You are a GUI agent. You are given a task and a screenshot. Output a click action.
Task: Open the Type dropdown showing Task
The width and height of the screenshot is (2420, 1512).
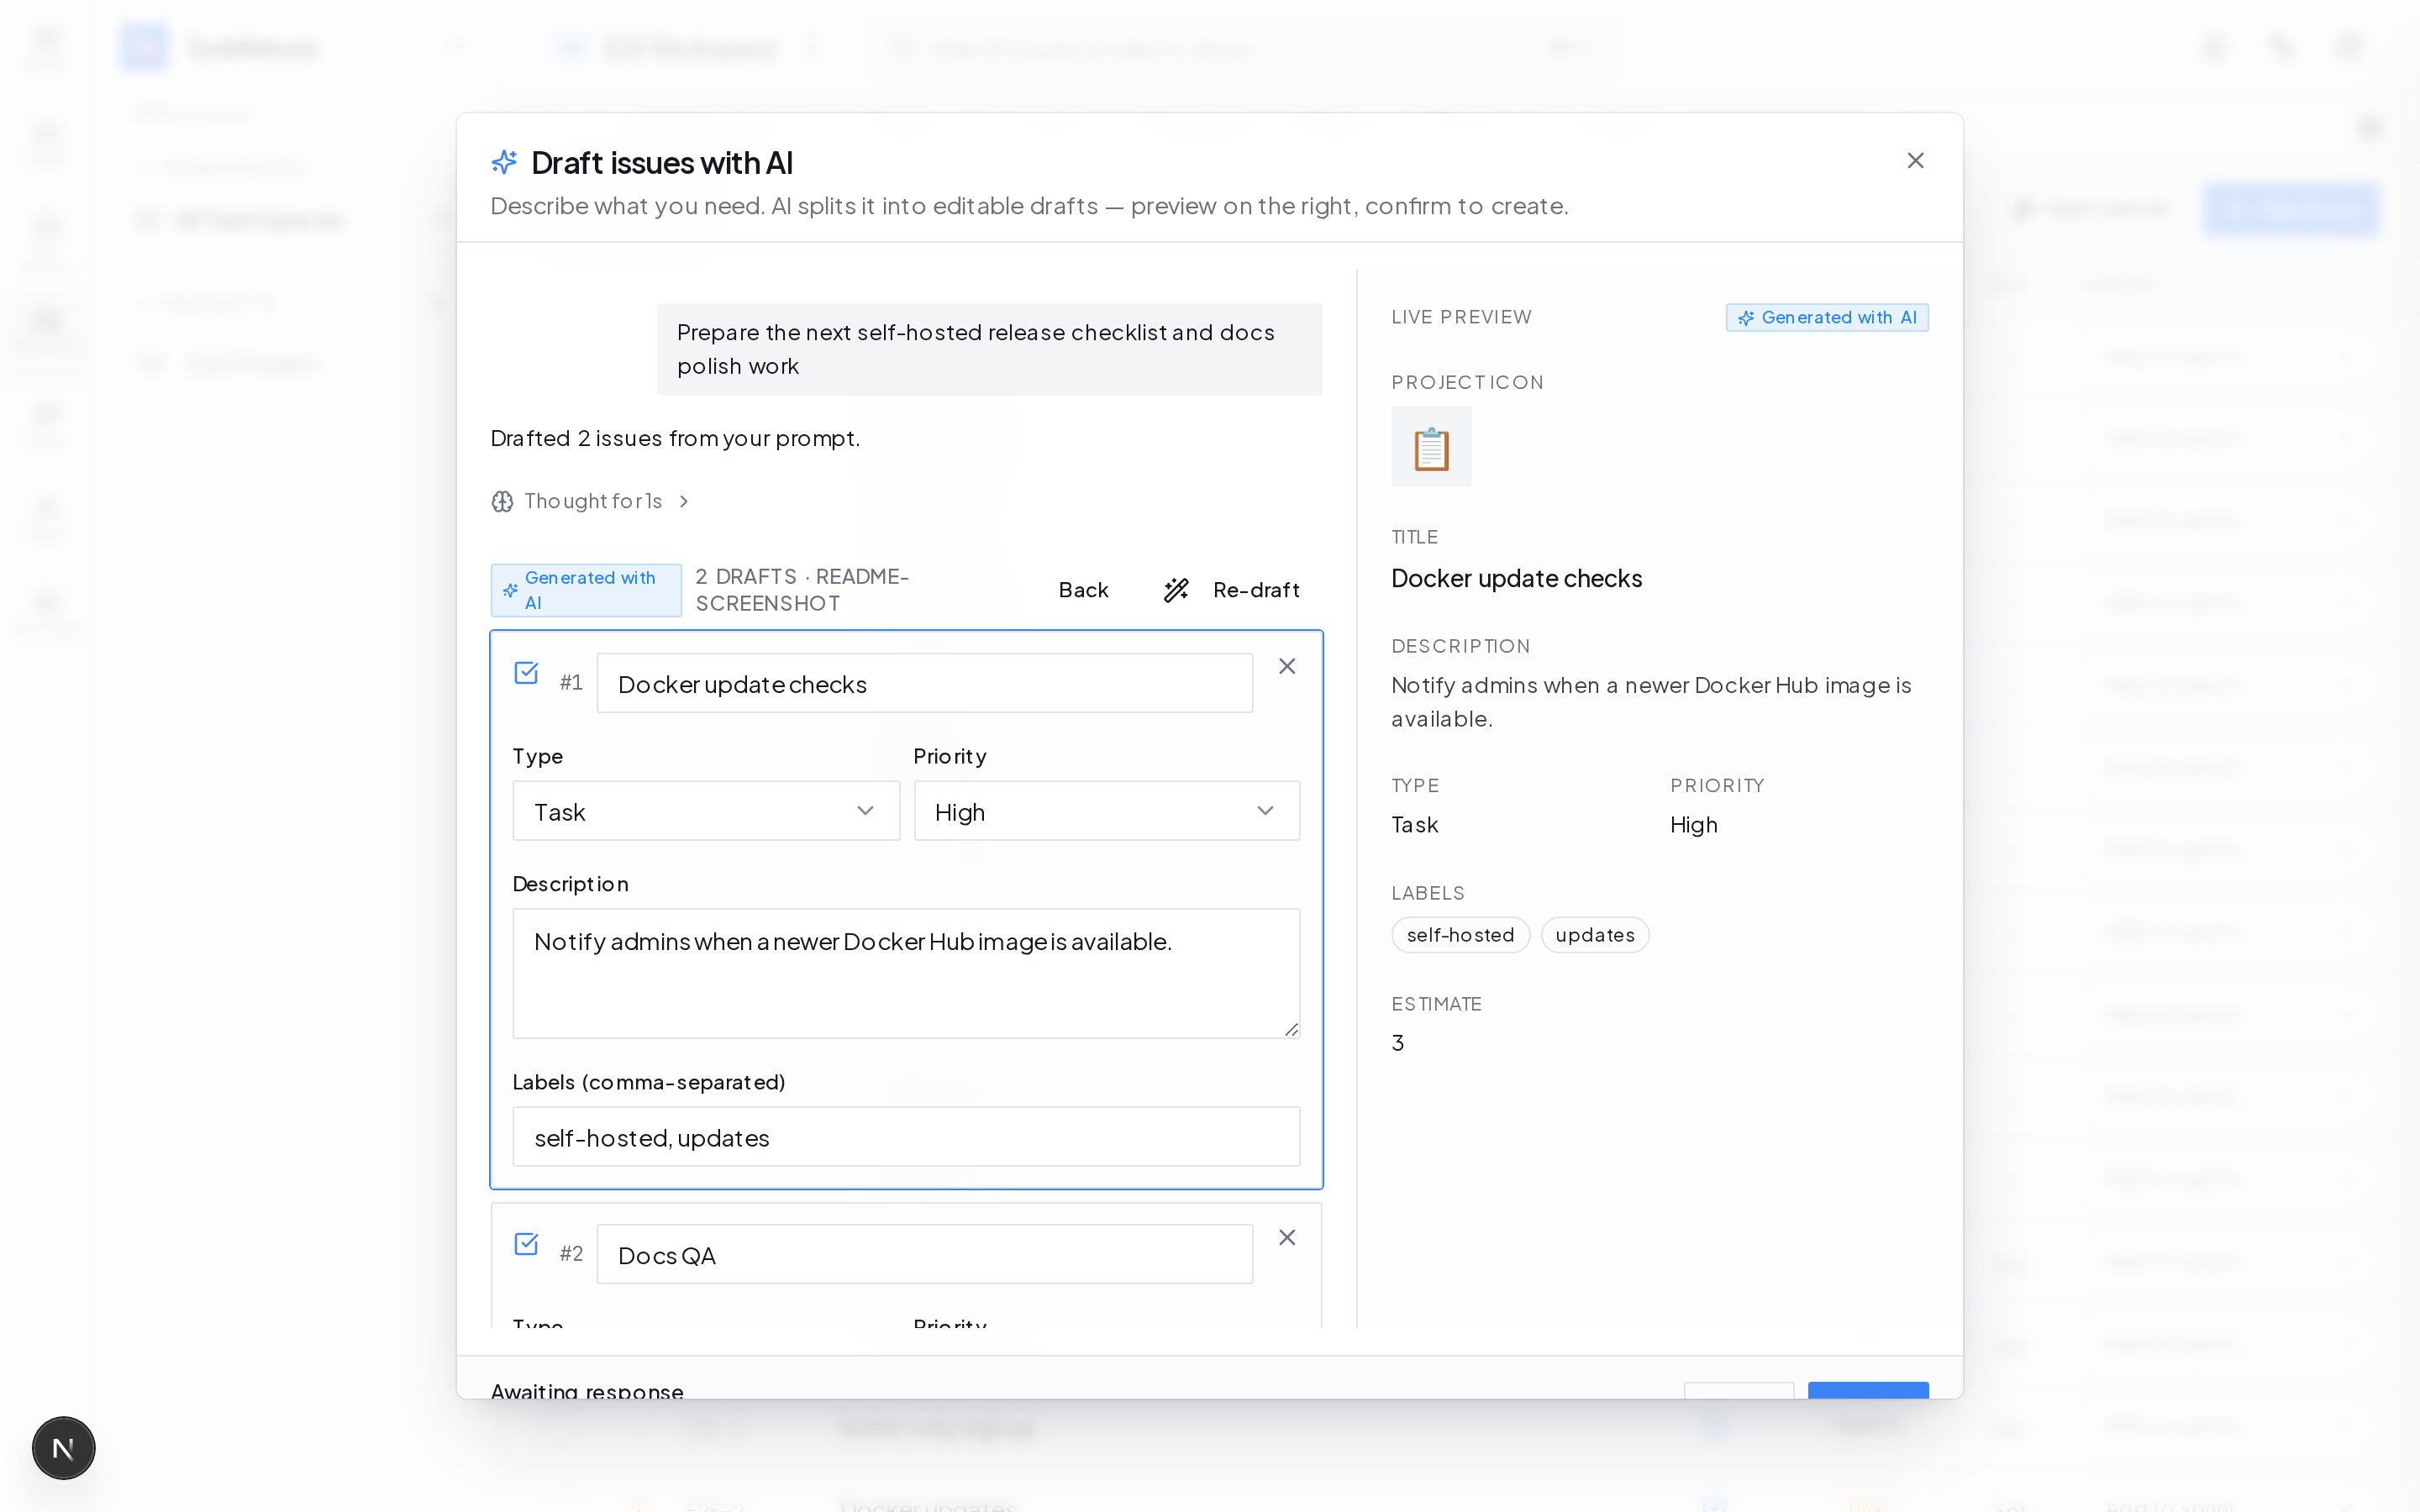click(706, 811)
